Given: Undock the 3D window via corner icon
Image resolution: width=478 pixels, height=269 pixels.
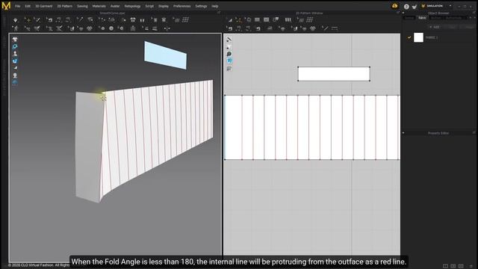Looking at the screenshot, I should [219, 13].
